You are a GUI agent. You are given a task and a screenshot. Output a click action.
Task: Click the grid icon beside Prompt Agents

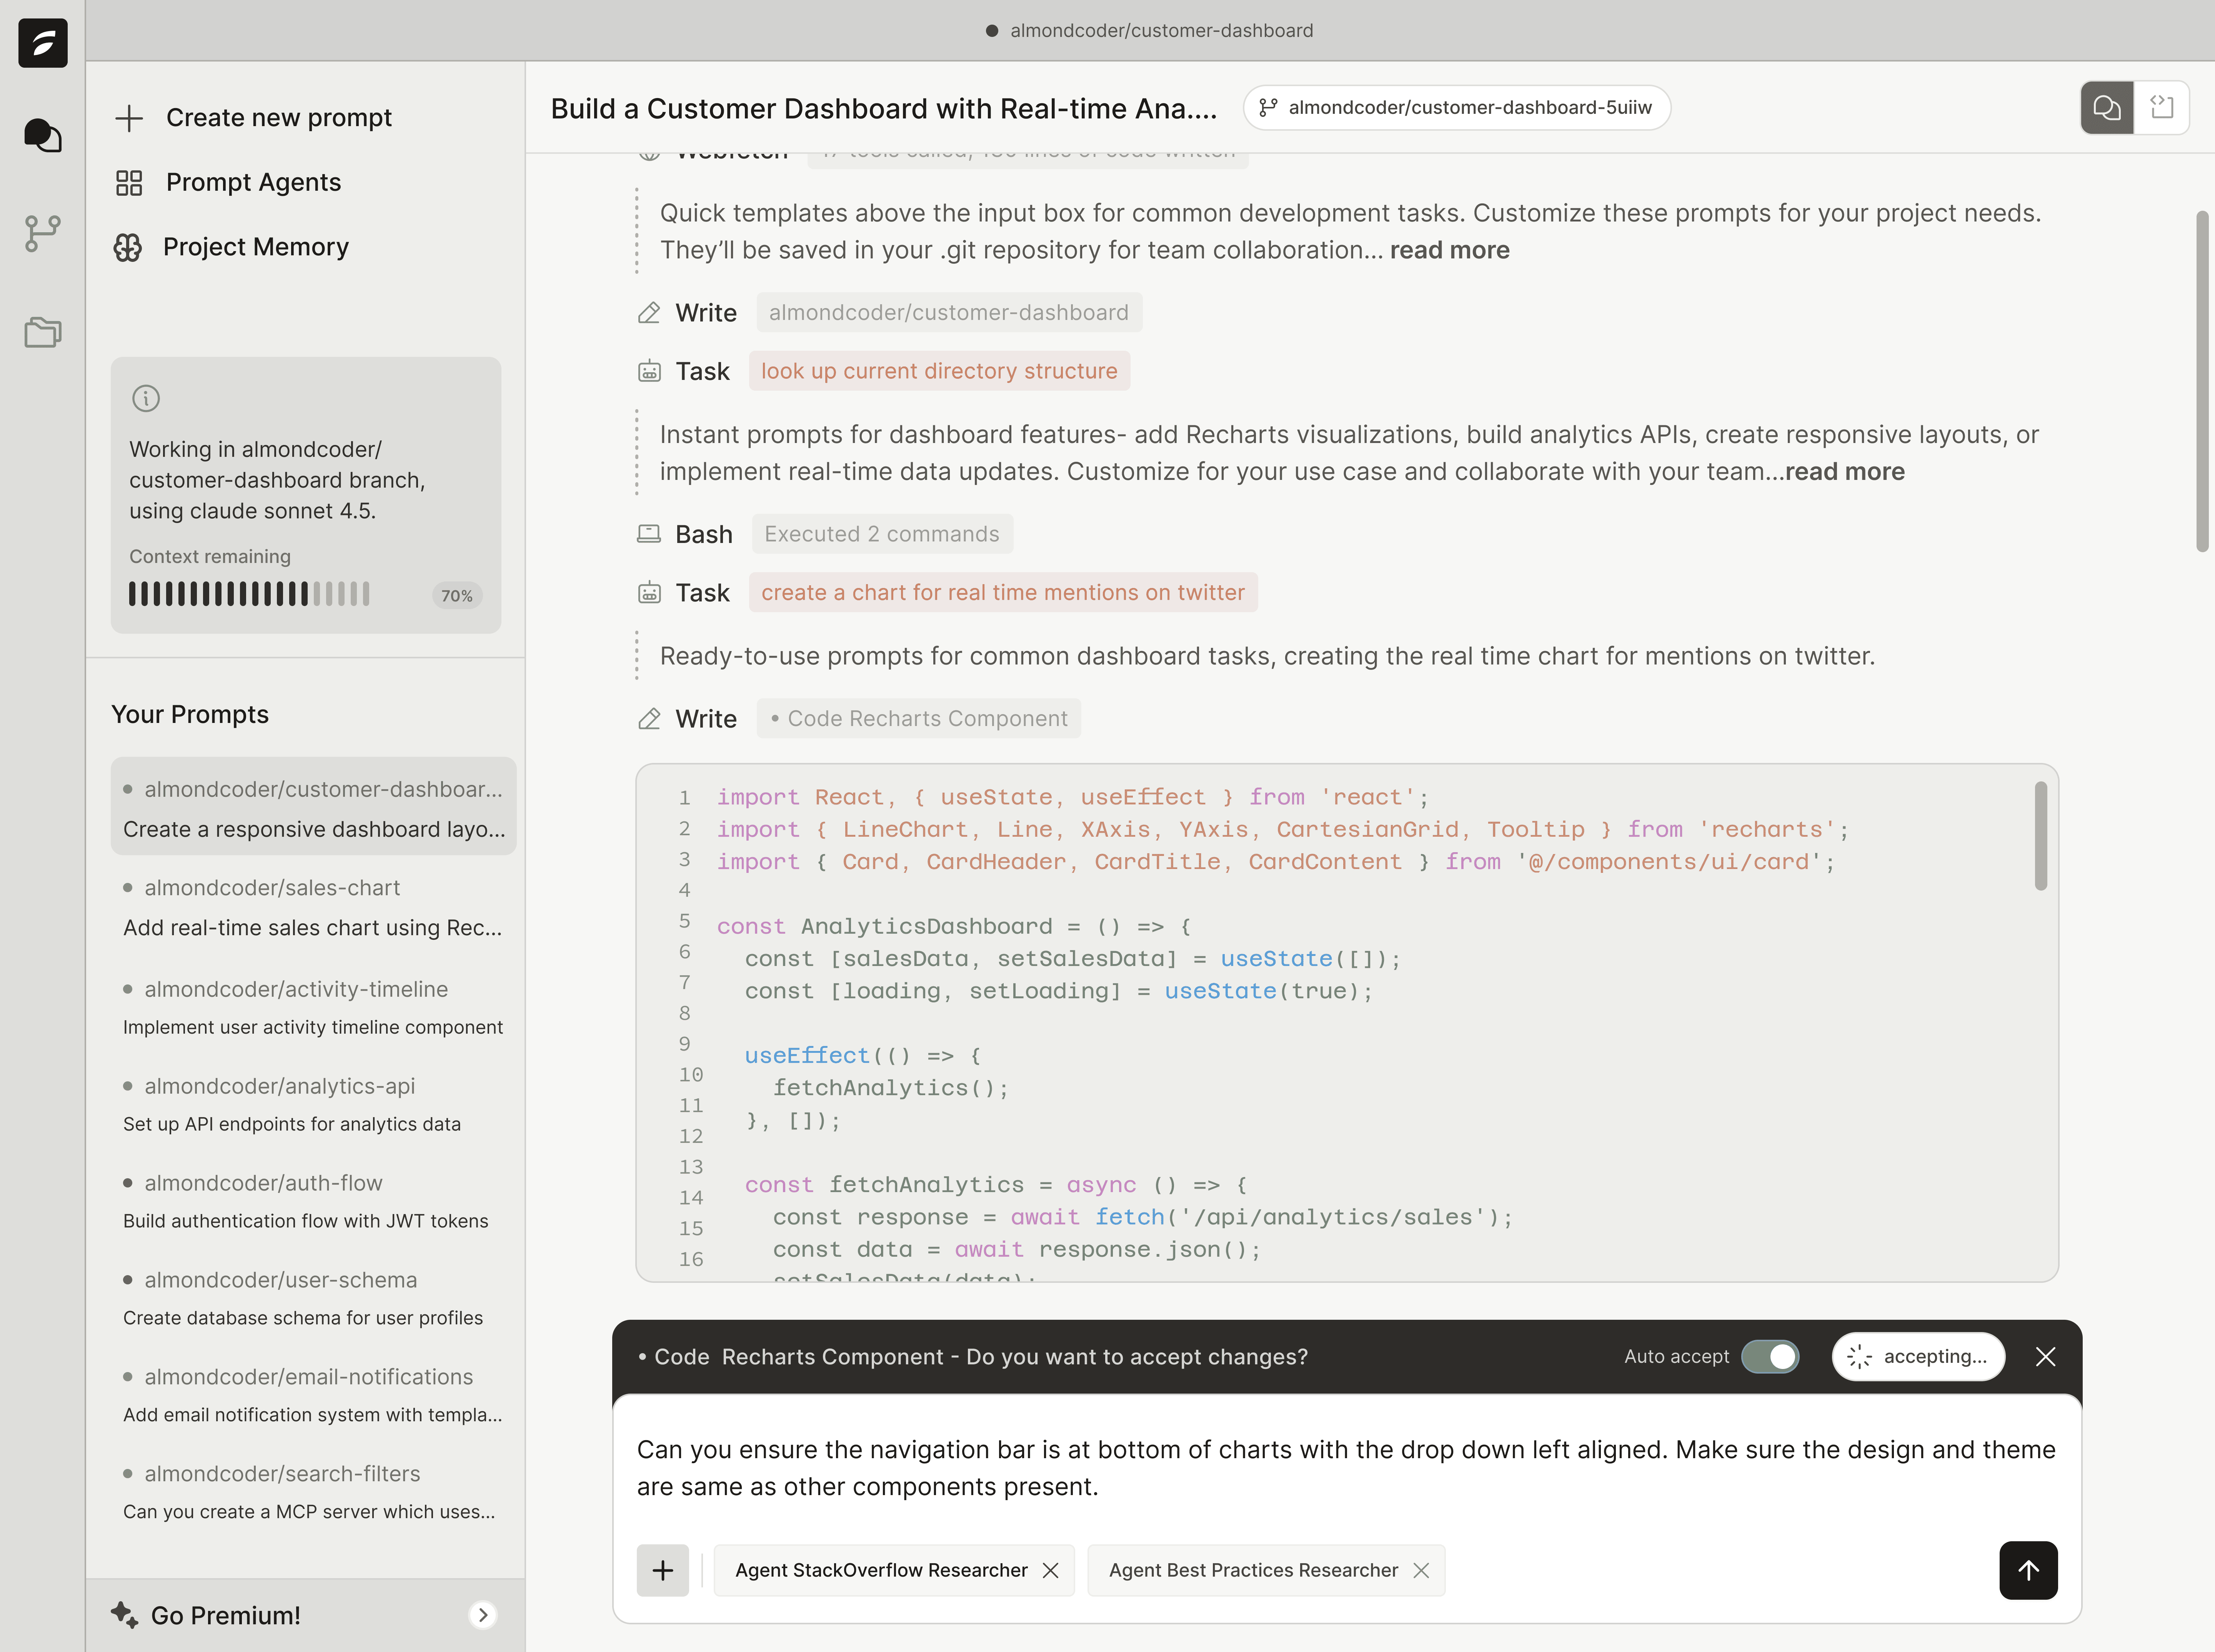129,183
